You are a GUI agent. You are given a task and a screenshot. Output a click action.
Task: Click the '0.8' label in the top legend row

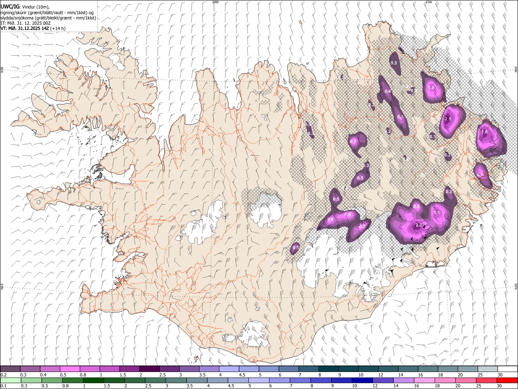83,375
